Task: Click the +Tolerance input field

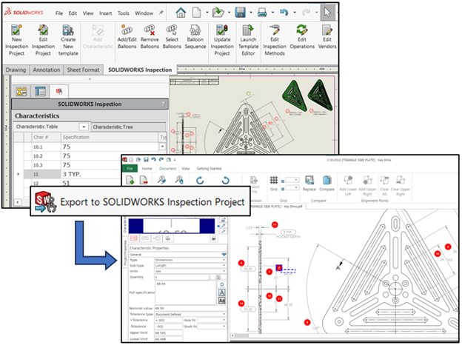Action: [x=168, y=320]
